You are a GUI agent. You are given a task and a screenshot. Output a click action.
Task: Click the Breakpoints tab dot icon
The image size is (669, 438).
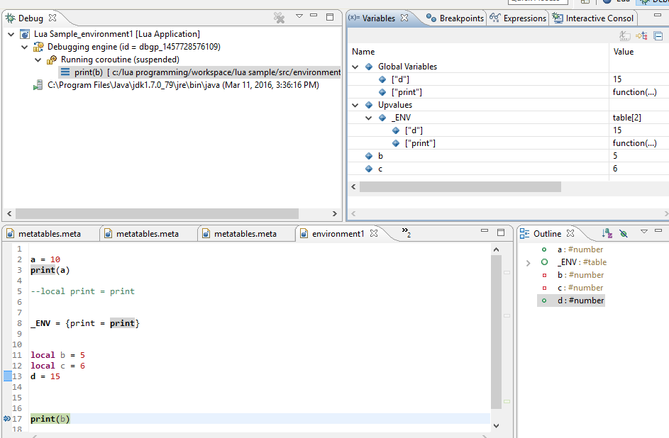pos(431,18)
